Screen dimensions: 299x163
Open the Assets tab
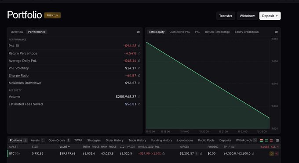pyautogui.click(x=37, y=140)
